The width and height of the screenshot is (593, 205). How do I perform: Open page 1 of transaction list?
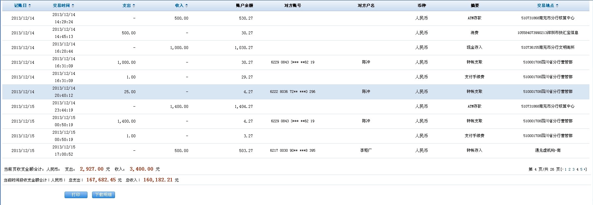[x=565, y=169]
